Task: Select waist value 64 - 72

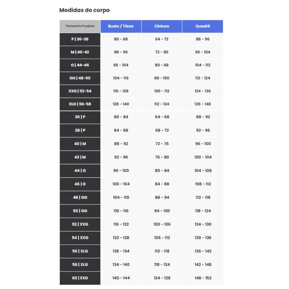Action: (162, 39)
